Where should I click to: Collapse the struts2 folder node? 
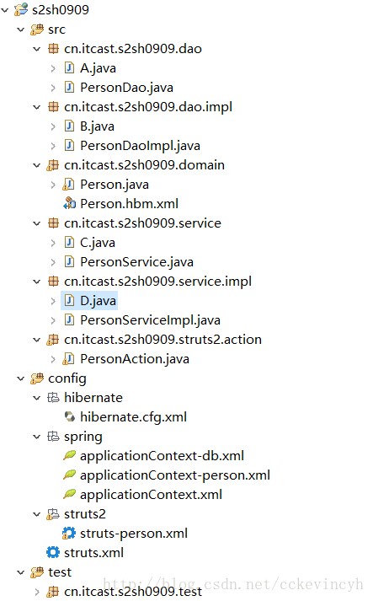point(37,514)
